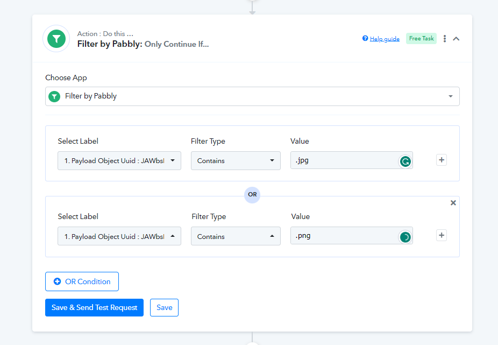Screen dimensions: 498x345
Task: Add a condition with plus next to .png
Action: tap(442, 235)
